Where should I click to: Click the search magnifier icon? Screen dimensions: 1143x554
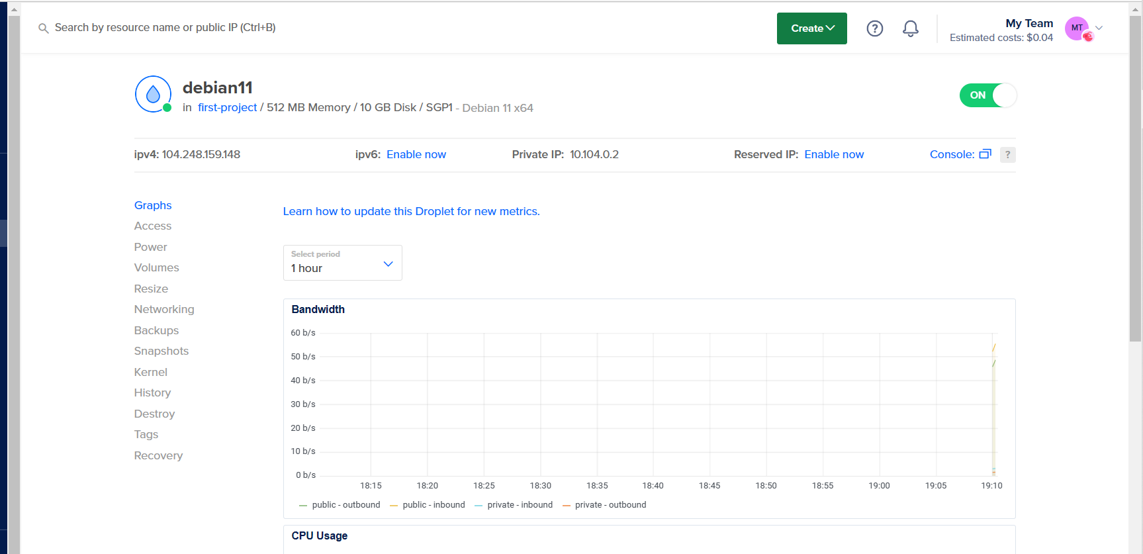[x=44, y=28]
